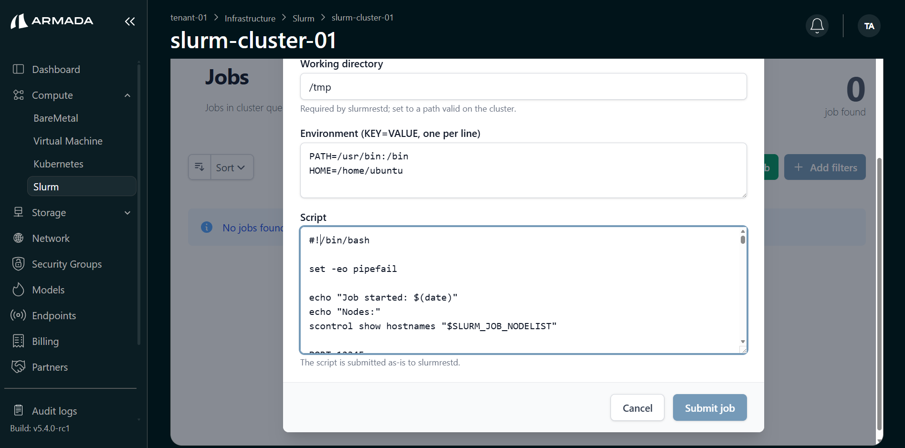
Task: Click the Script scrollbar up arrow
Action: [x=743, y=231]
